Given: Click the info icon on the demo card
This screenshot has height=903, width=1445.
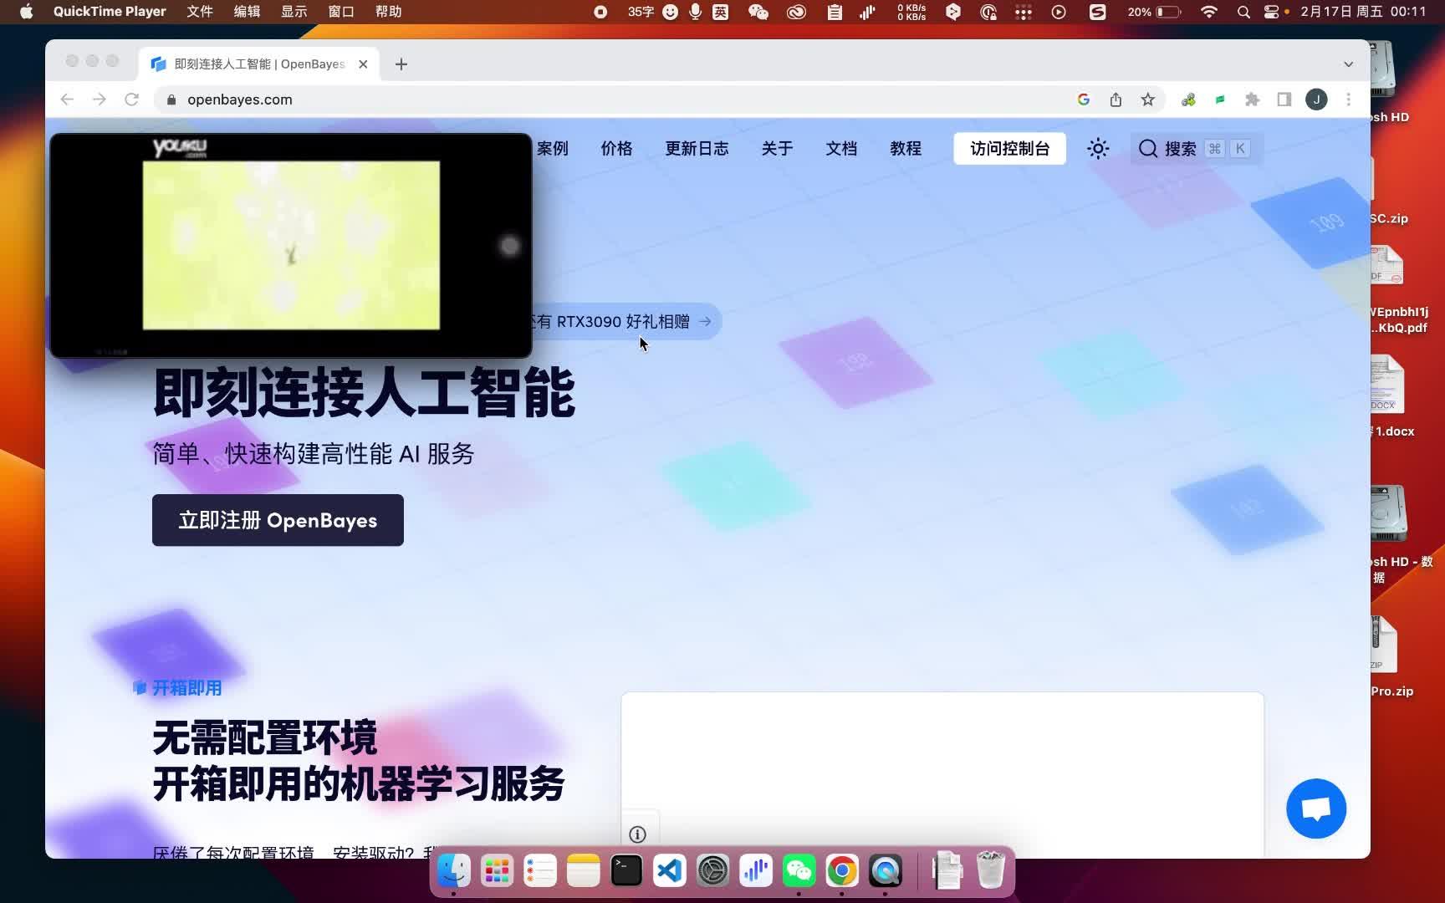Looking at the screenshot, I should pyautogui.click(x=637, y=834).
